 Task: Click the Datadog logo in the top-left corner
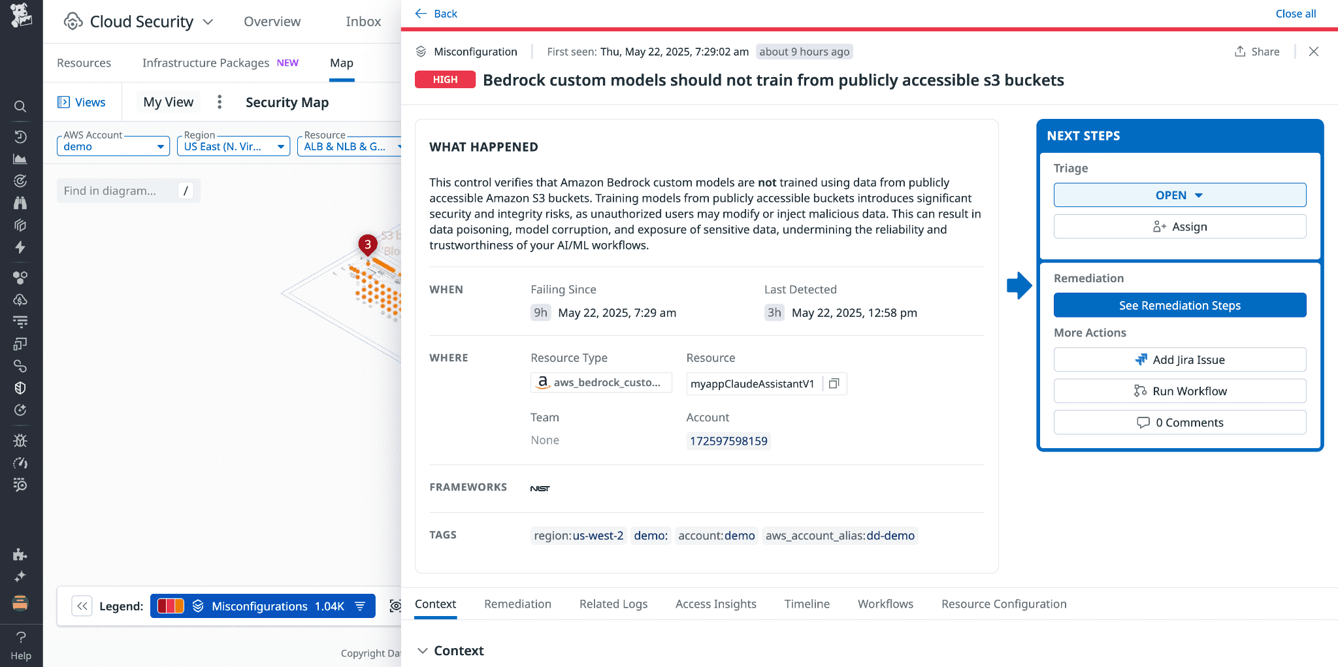point(20,16)
